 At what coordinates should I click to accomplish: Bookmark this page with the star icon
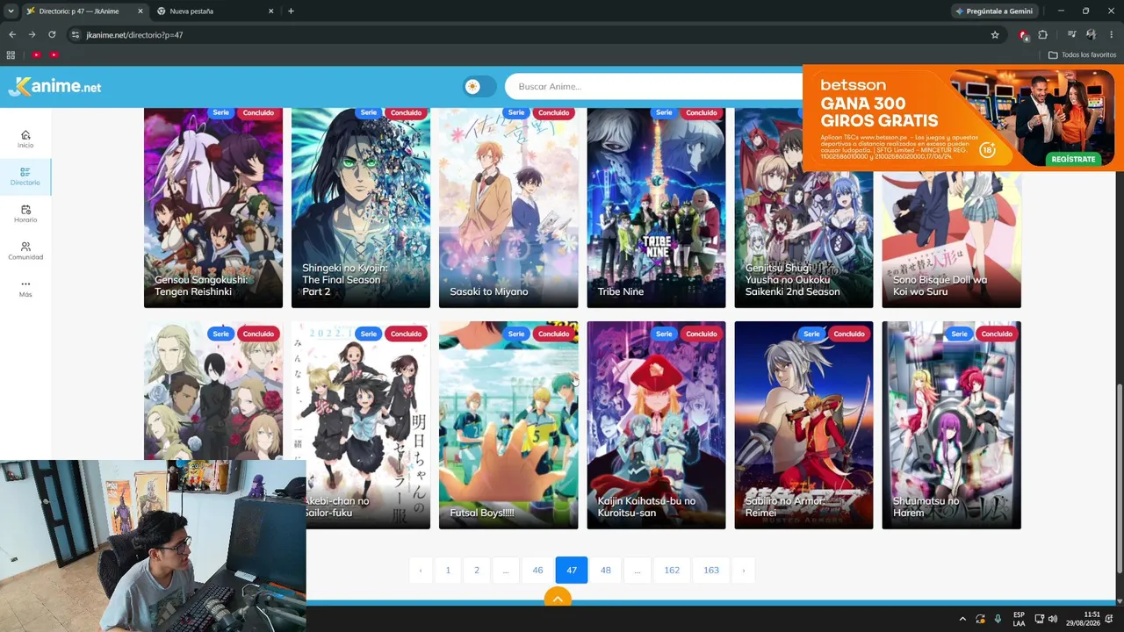pos(995,35)
